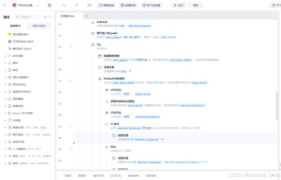The image size is (281, 180).
Task: Open the 智能录制 recording button
Action: click(106, 5)
